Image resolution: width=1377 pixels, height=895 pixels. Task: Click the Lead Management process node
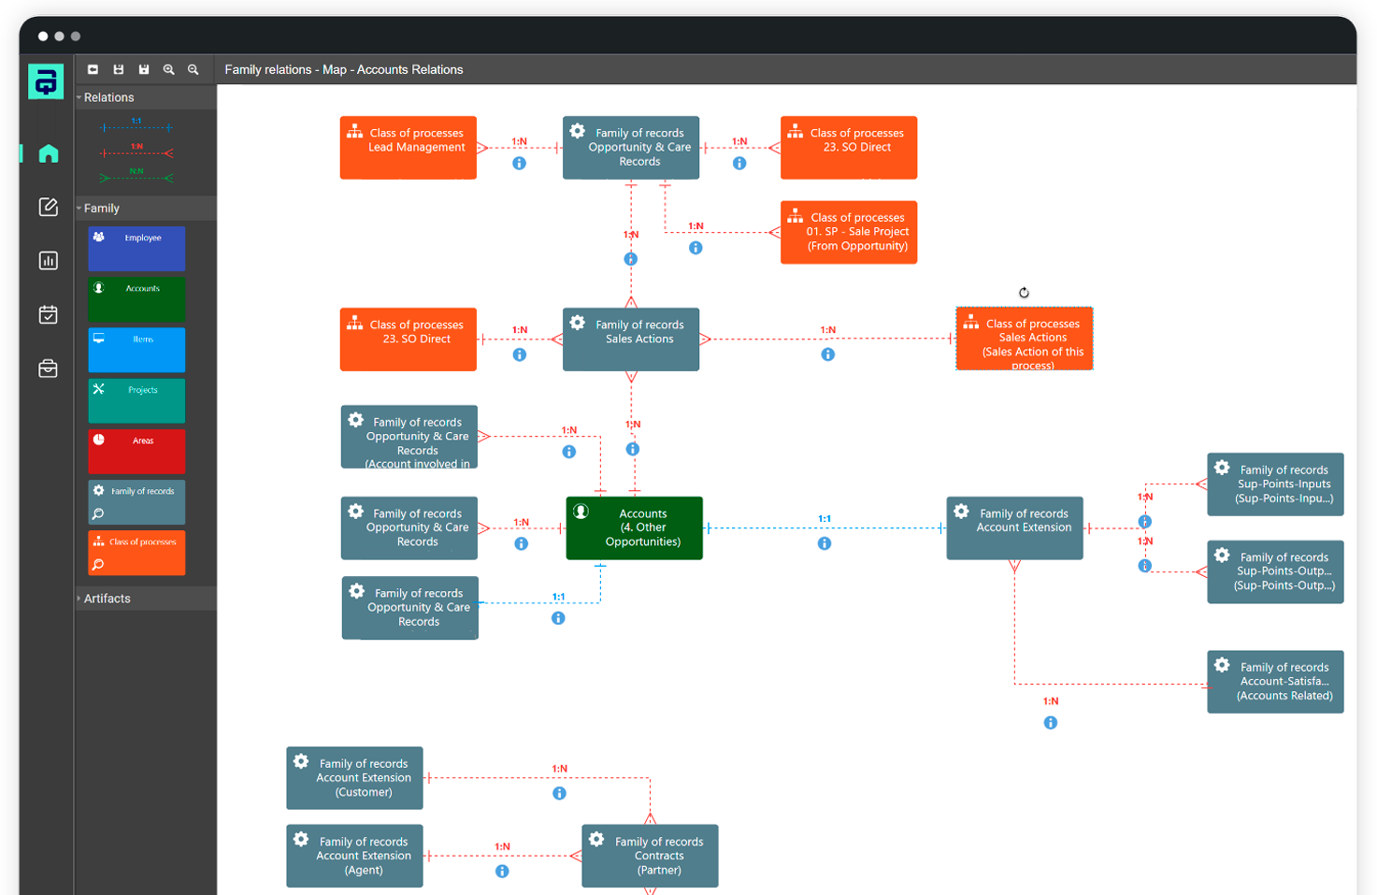click(x=408, y=148)
